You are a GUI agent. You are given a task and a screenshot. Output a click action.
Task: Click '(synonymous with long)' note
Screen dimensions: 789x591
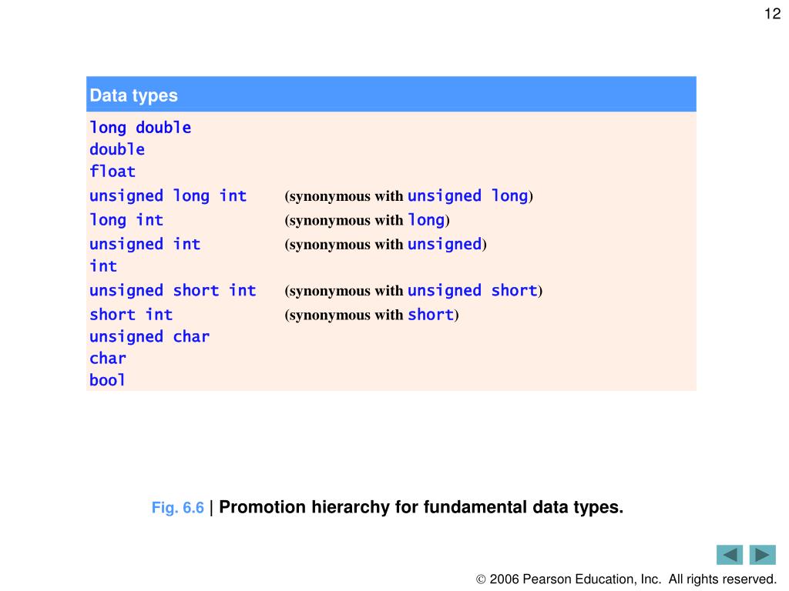click(x=367, y=219)
